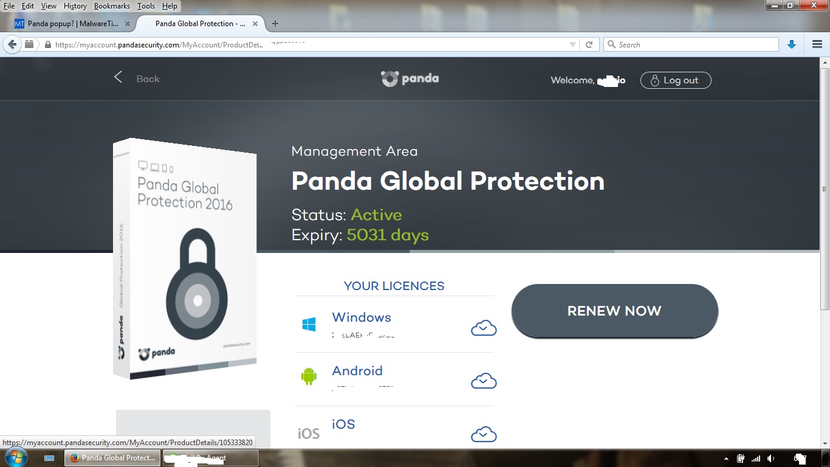Click the padlock site identity icon
This screenshot has width=830, height=467.
point(47,44)
